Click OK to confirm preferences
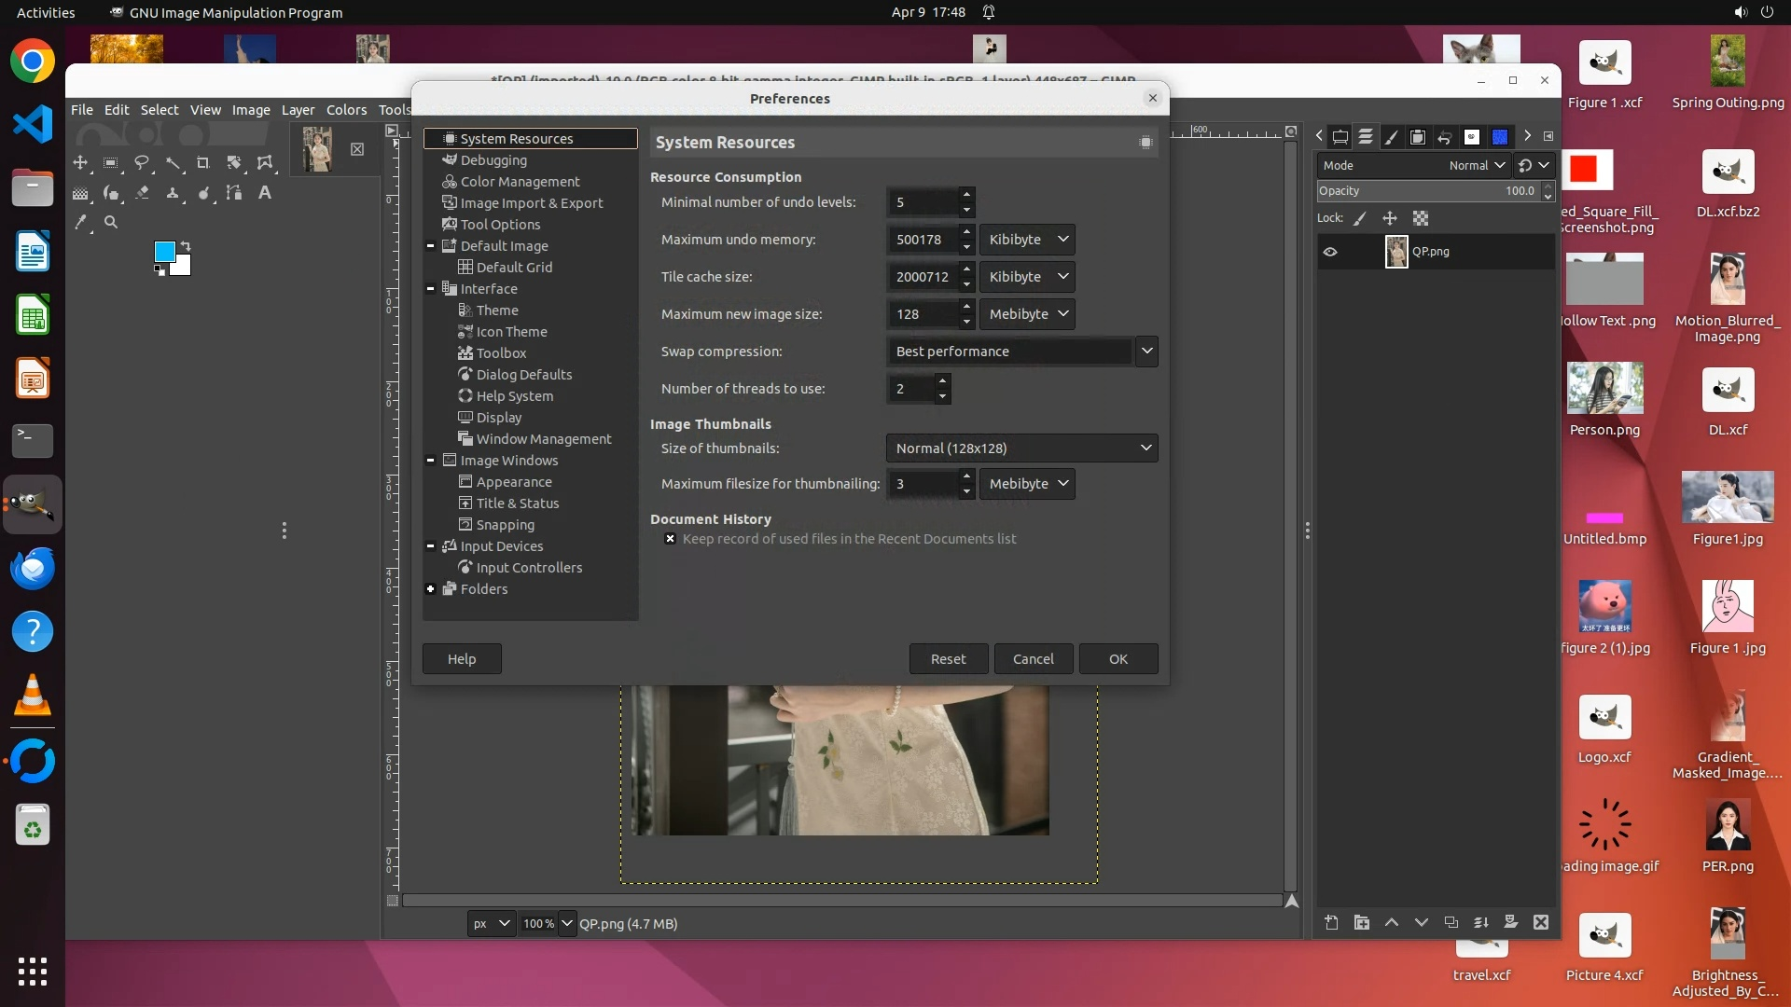 click(1118, 659)
